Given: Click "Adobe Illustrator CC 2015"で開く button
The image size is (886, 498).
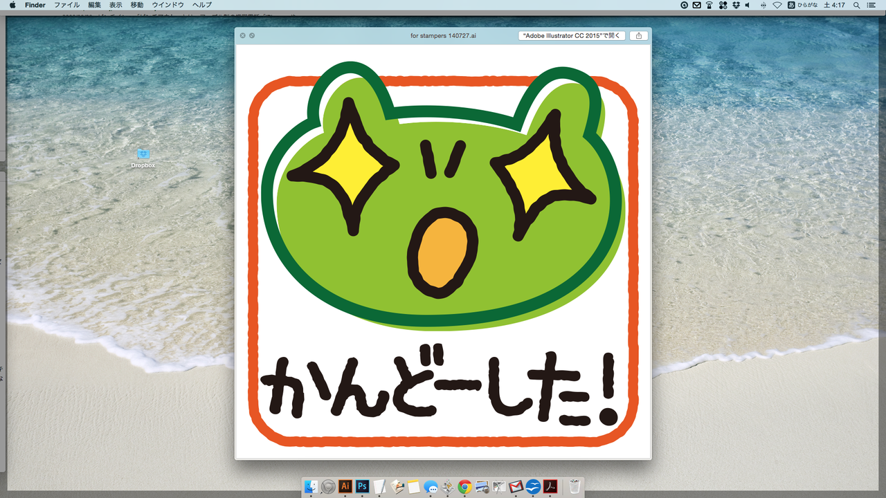Looking at the screenshot, I should pos(572,36).
